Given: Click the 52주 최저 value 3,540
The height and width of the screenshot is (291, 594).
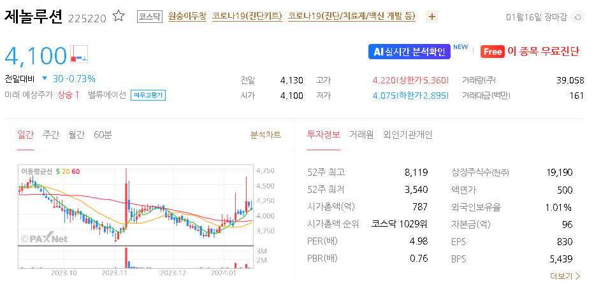Looking at the screenshot, I should pyautogui.click(x=416, y=190).
